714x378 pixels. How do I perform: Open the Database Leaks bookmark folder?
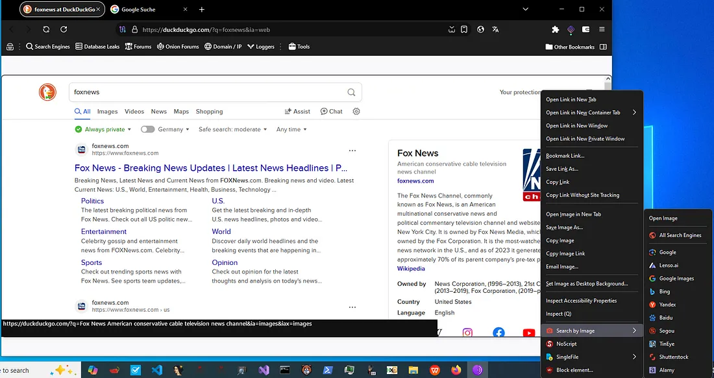pyautogui.click(x=97, y=47)
